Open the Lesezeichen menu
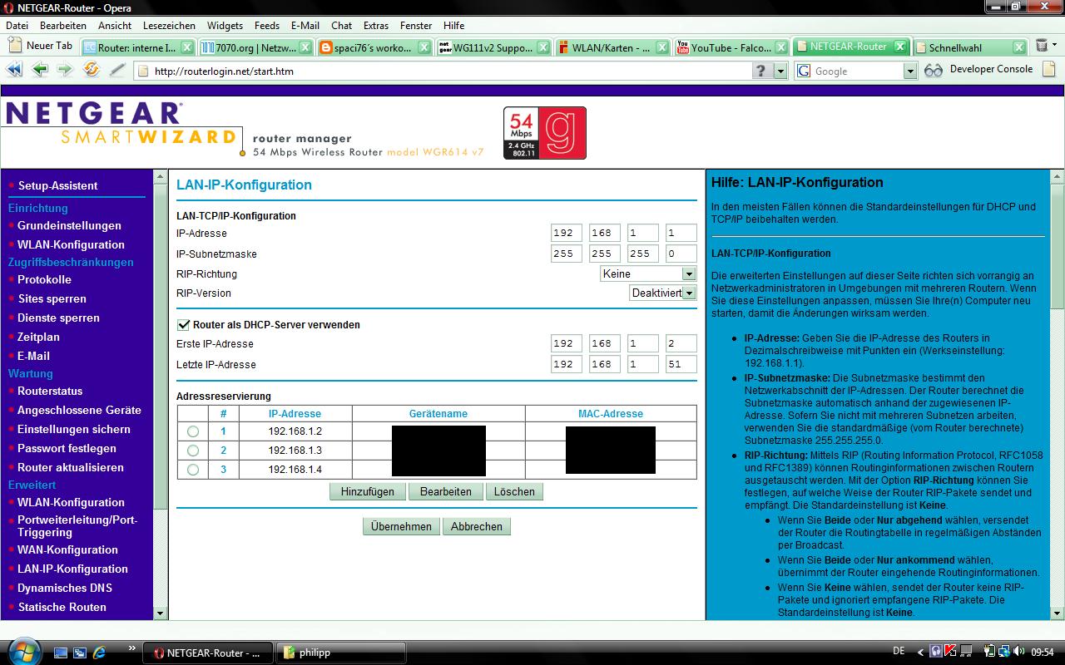Screen dimensions: 1065x665 [169, 26]
